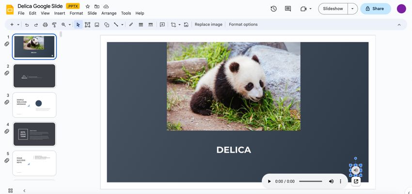Screen dimensions: 412x194
Task: Click the border color pencil icon
Action: coord(131,25)
